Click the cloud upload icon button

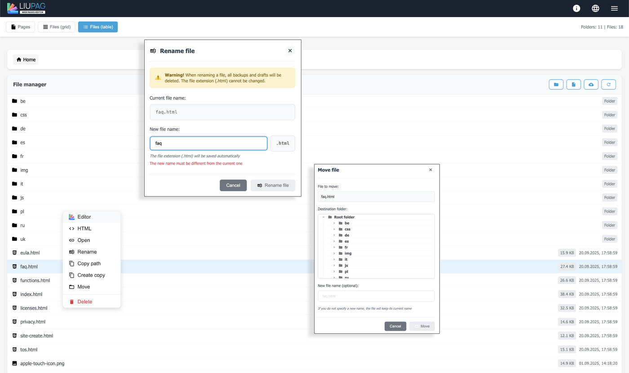591,84
